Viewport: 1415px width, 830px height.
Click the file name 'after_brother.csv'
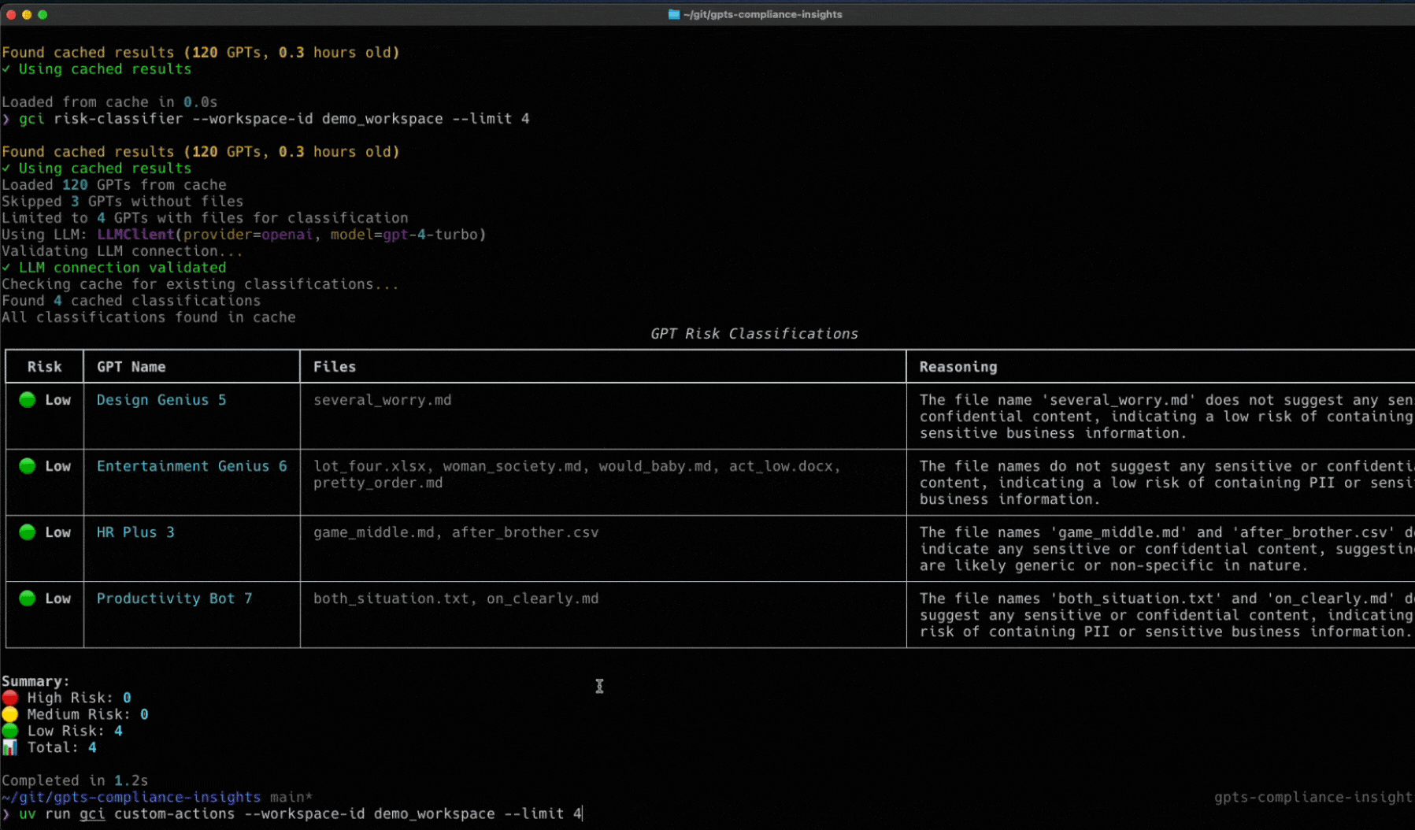pyautogui.click(x=525, y=532)
